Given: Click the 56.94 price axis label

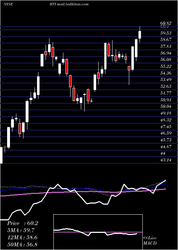Looking at the screenshot, I should (x=166, y=53).
